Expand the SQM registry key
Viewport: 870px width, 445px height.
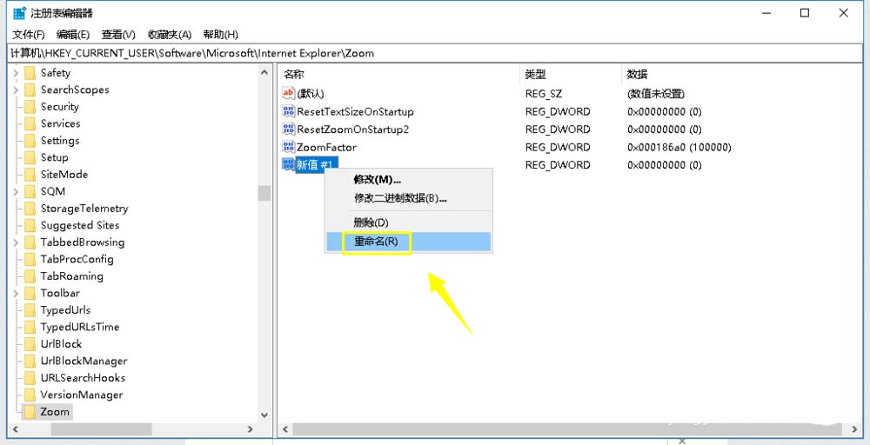[16, 191]
